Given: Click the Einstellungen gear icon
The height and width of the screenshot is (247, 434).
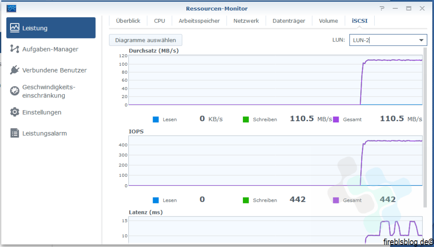Looking at the screenshot, I should [15, 112].
